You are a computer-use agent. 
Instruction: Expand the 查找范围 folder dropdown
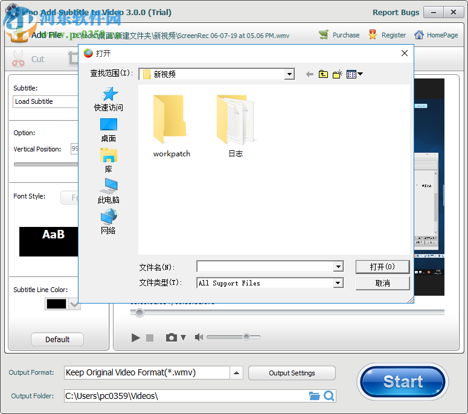[289, 74]
